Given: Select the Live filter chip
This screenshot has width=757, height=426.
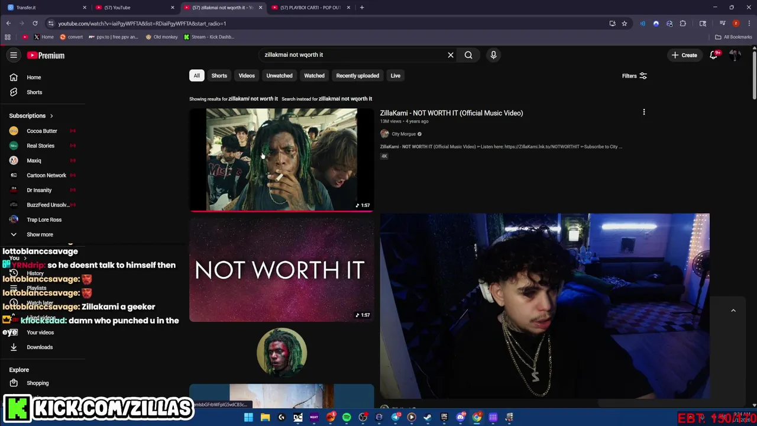Looking at the screenshot, I should (x=396, y=76).
